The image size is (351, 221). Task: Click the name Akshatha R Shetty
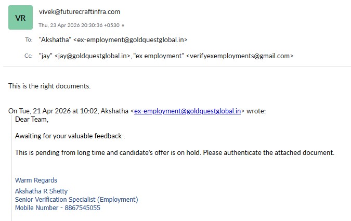(x=41, y=191)
